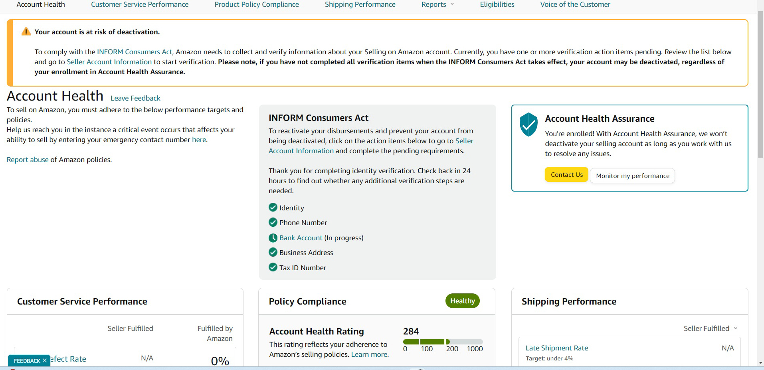Screen dimensions: 764x370
Task: Open Seller Account Information link in warning banner
Action: [x=109, y=62]
